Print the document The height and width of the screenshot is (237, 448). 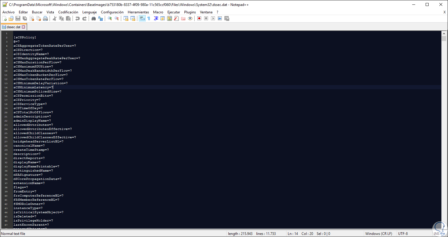pyautogui.click(x=45, y=18)
